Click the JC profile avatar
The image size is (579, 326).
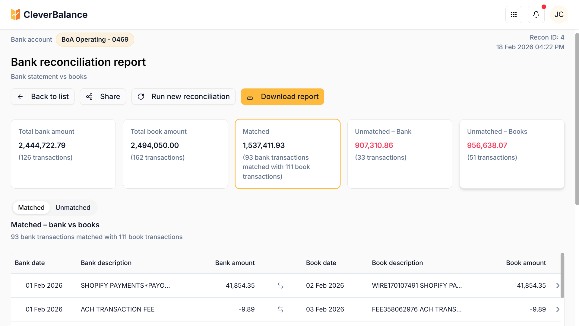click(x=559, y=14)
